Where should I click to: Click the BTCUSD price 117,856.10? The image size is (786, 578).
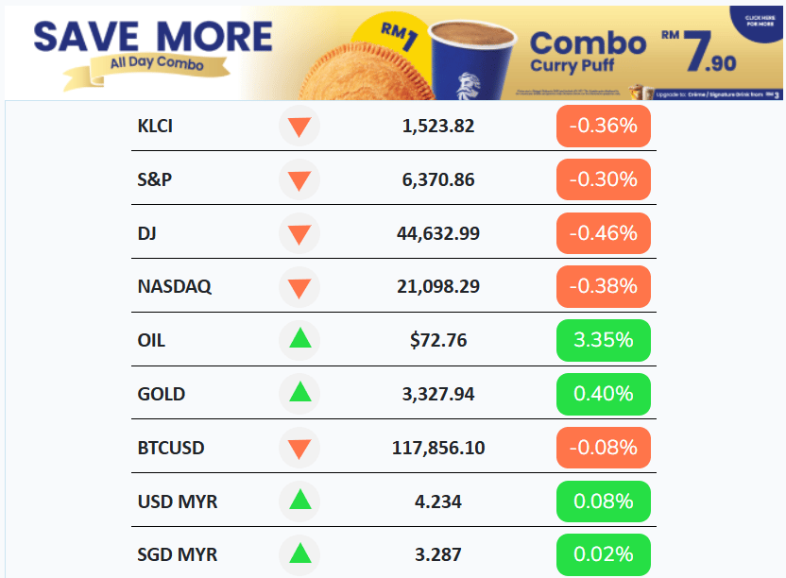[438, 448]
